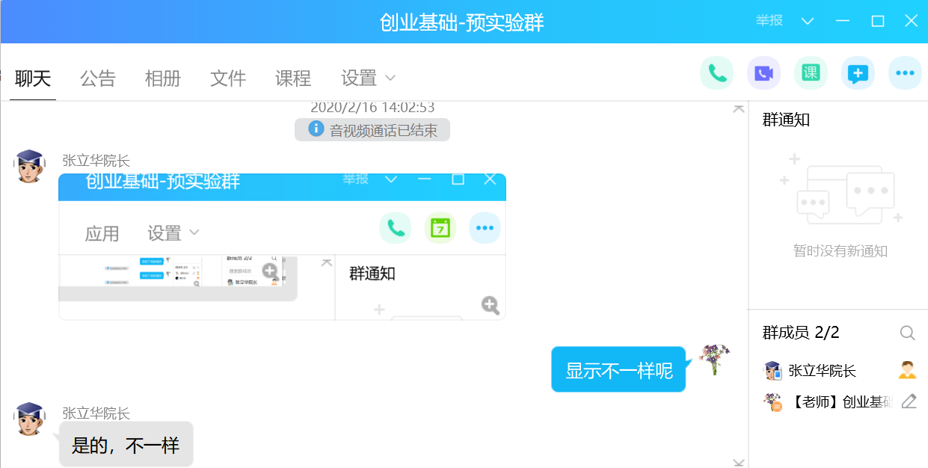928x468 pixels.
Task: Open the shared screenshot image in chat
Action: (x=282, y=247)
